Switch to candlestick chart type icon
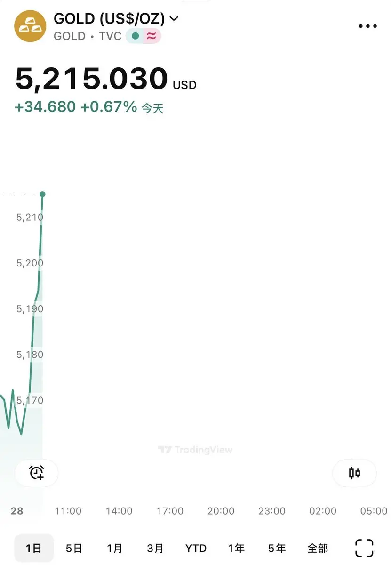391x565 pixels. coord(354,473)
